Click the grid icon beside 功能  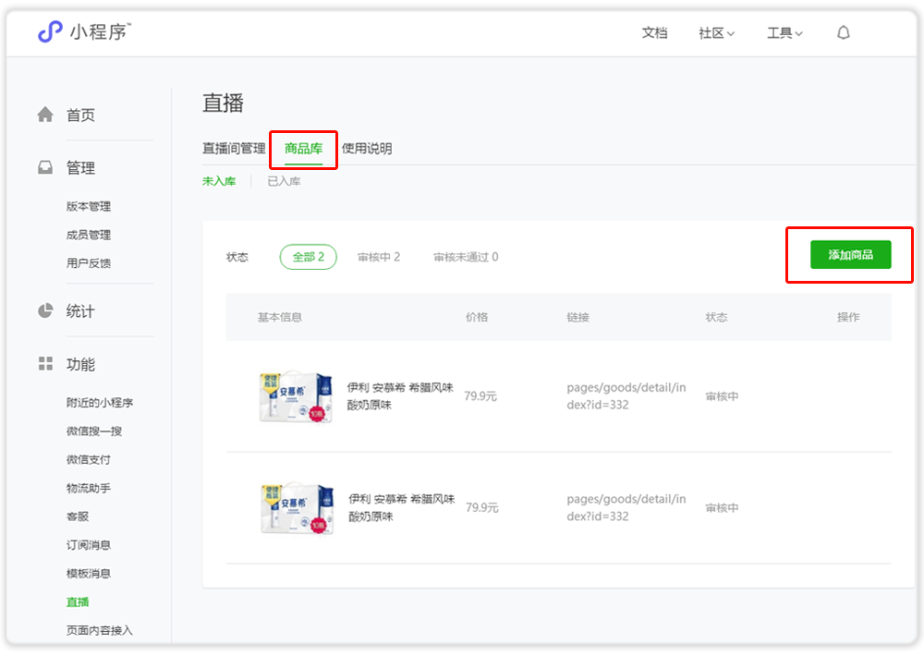point(45,364)
